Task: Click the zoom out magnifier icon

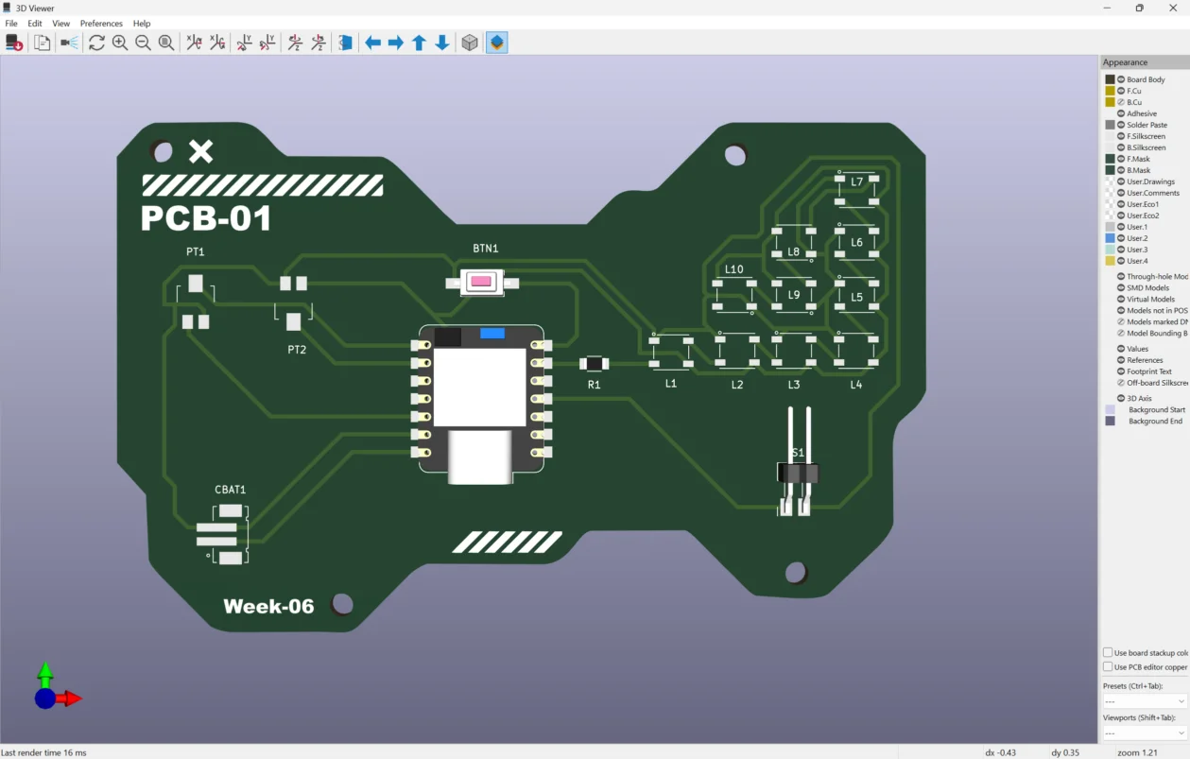Action: point(143,43)
